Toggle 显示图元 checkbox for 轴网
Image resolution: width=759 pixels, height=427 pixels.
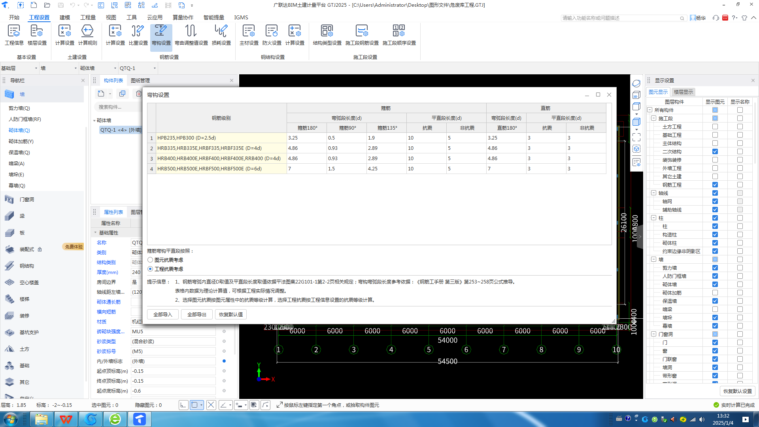coord(715,201)
